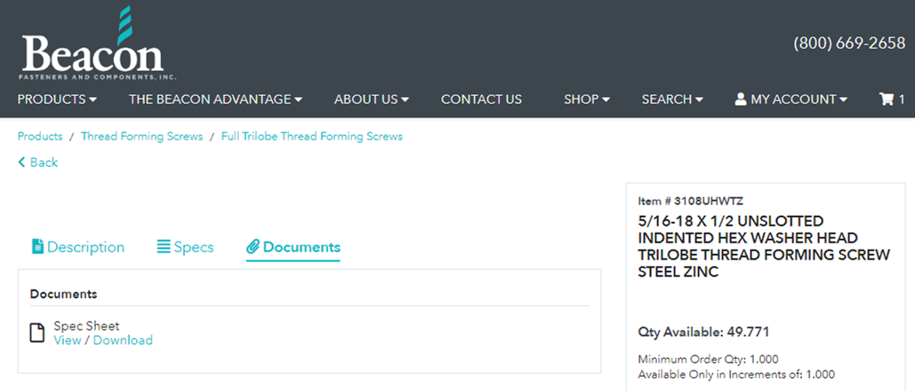
Task: Switch to the Description tab
Action: coord(85,247)
